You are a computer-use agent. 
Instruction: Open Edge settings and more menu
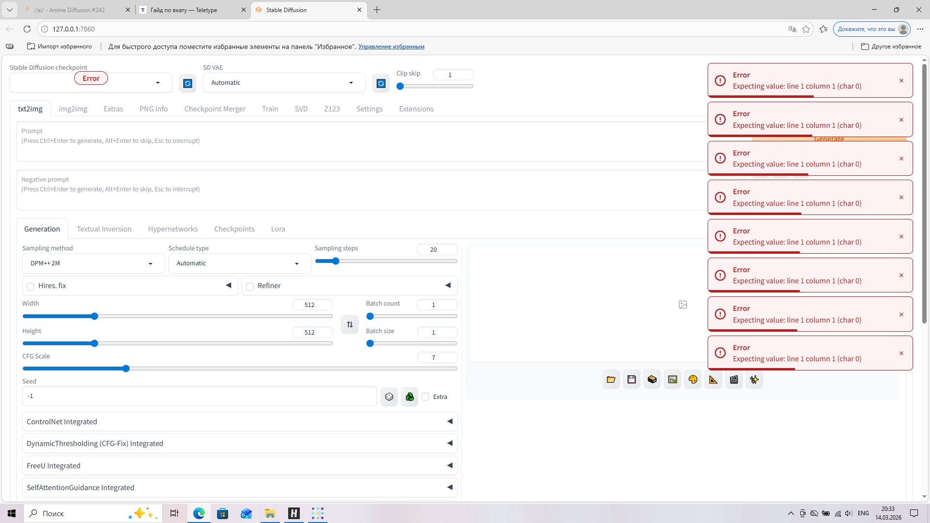[920, 29]
